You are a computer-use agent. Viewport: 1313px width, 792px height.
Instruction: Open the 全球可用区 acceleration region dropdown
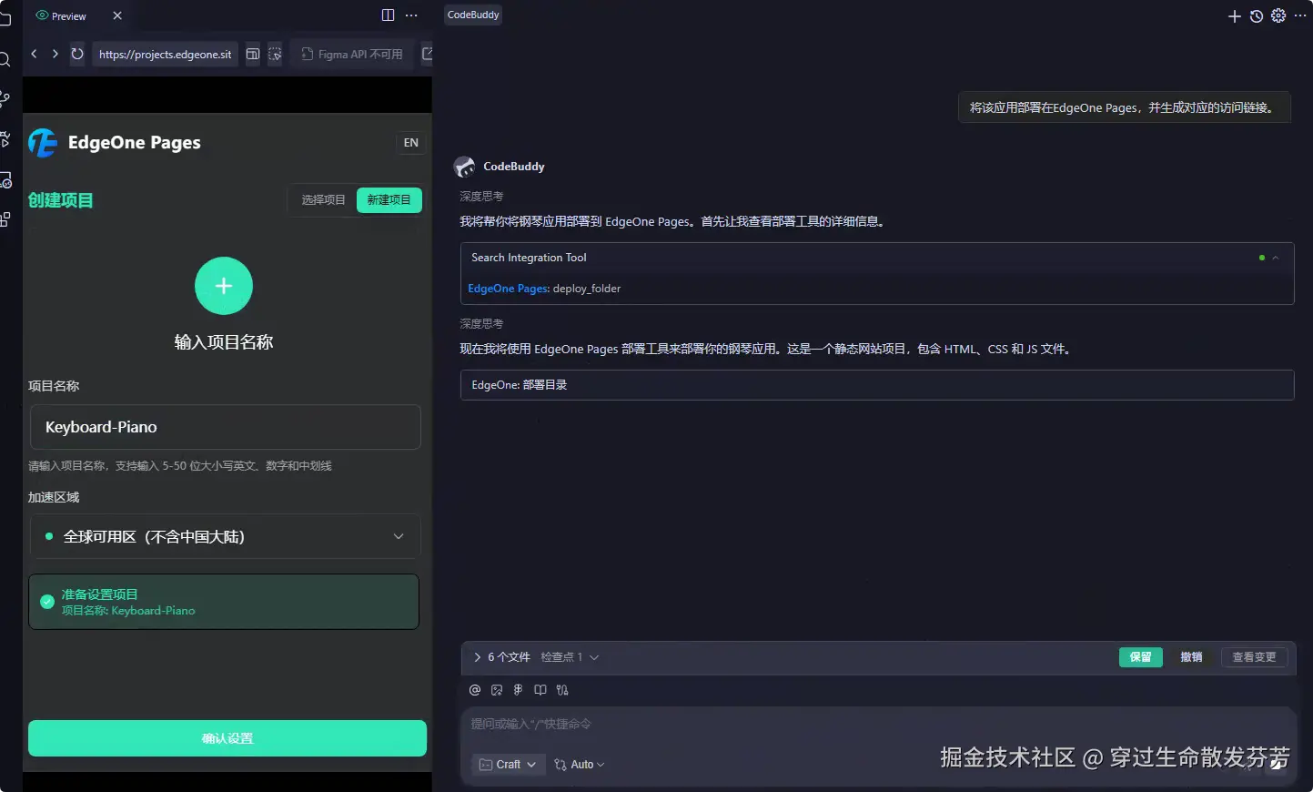coord(226,536)
